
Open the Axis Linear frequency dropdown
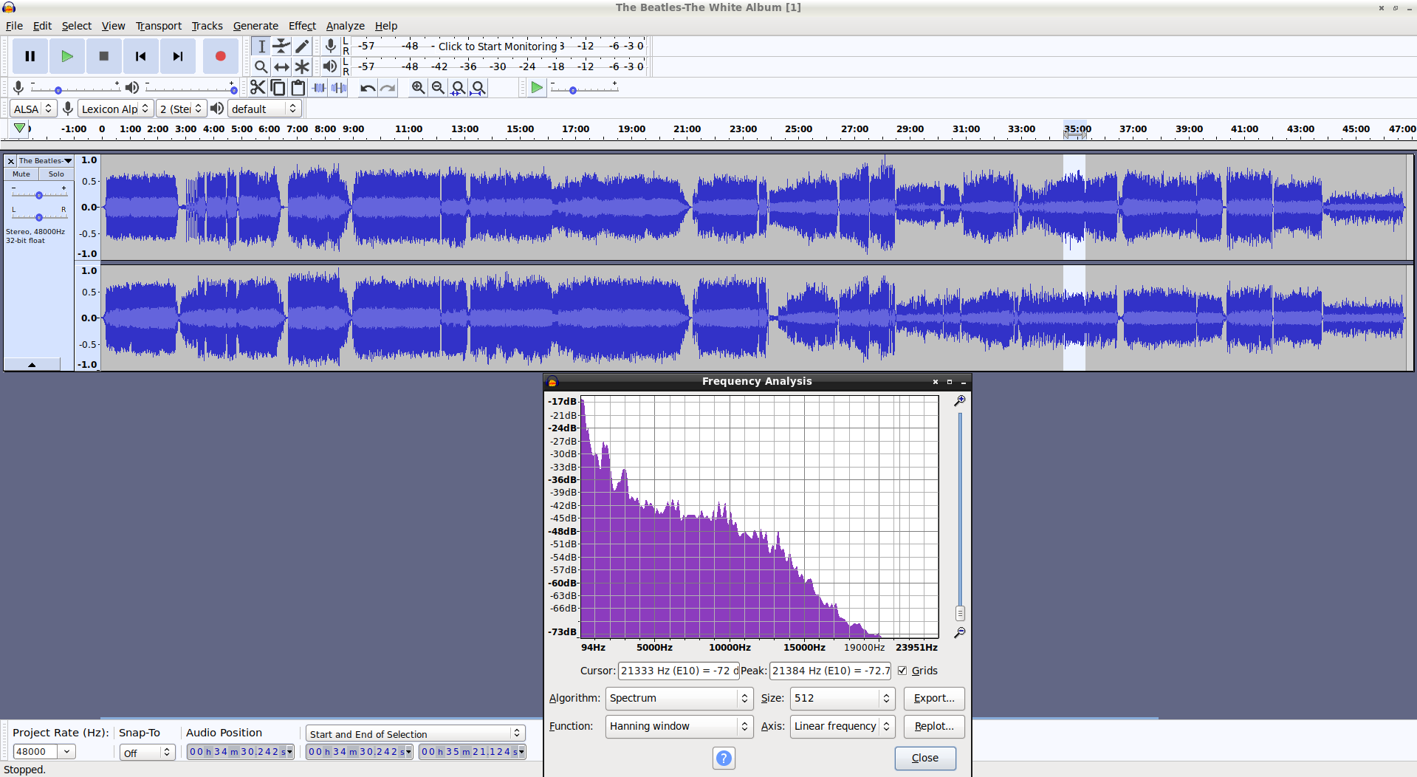(843, 726)
